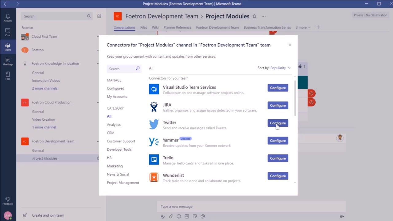This screenshot has height=221, width=393.
Task: Send the message with arrow icon
Action: 341,216
